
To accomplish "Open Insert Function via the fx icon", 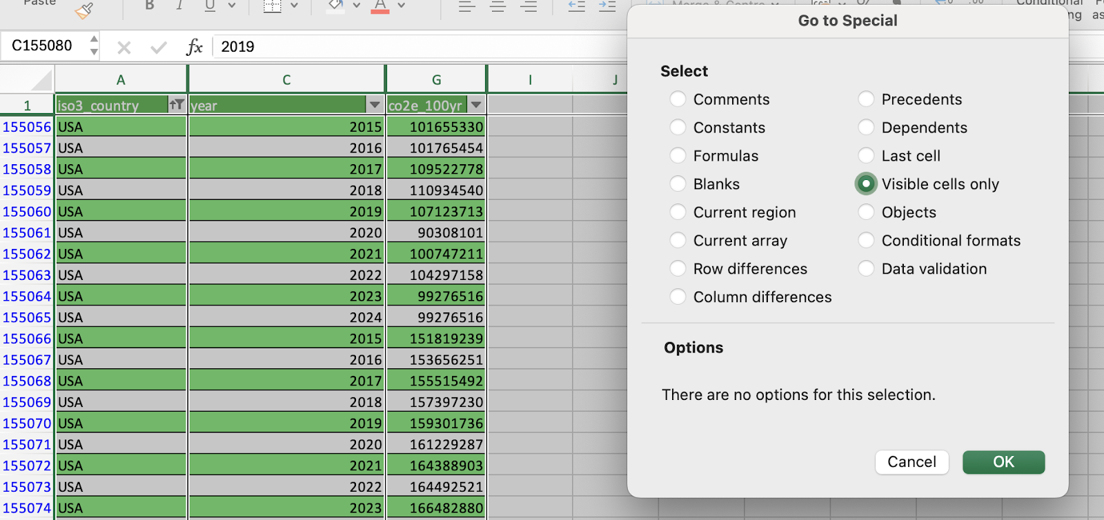I will tap(194, 47).
